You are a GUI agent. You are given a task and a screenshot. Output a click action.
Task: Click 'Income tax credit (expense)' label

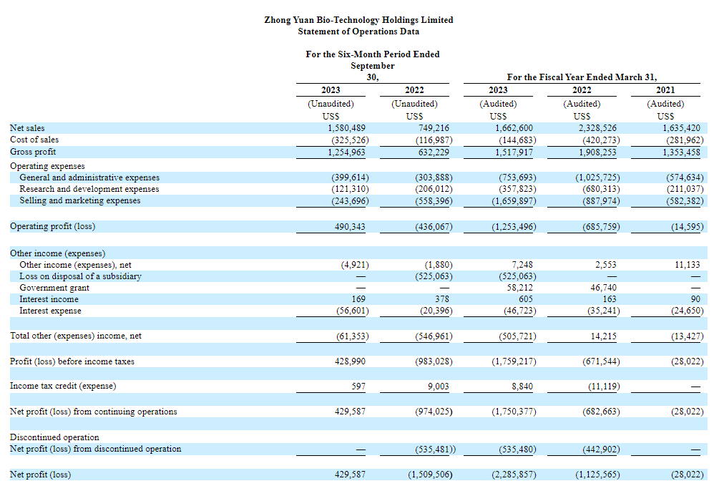(63, 386)
